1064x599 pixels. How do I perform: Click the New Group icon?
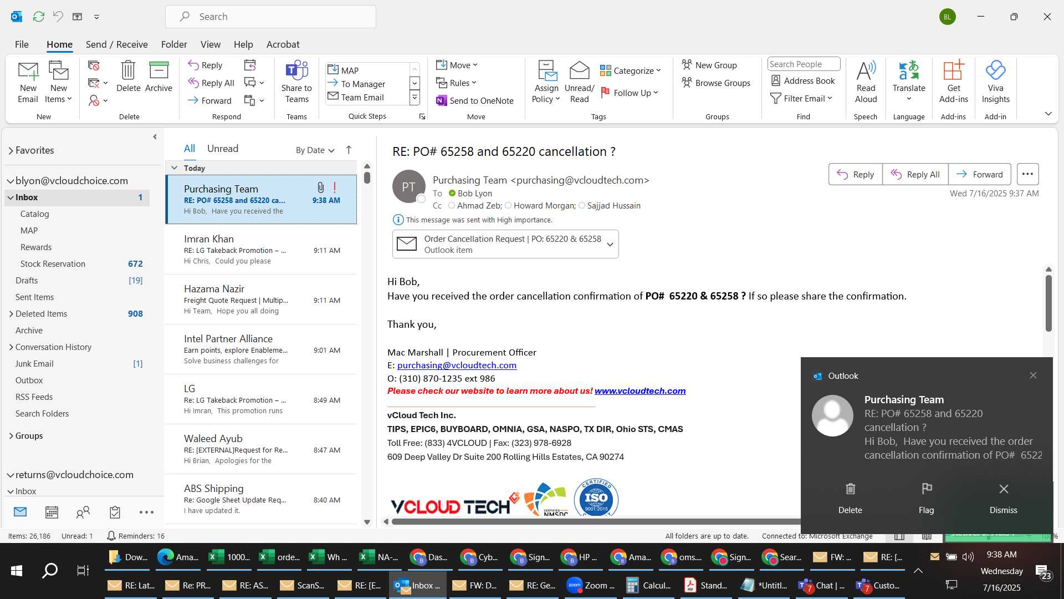tap(709, 65)
